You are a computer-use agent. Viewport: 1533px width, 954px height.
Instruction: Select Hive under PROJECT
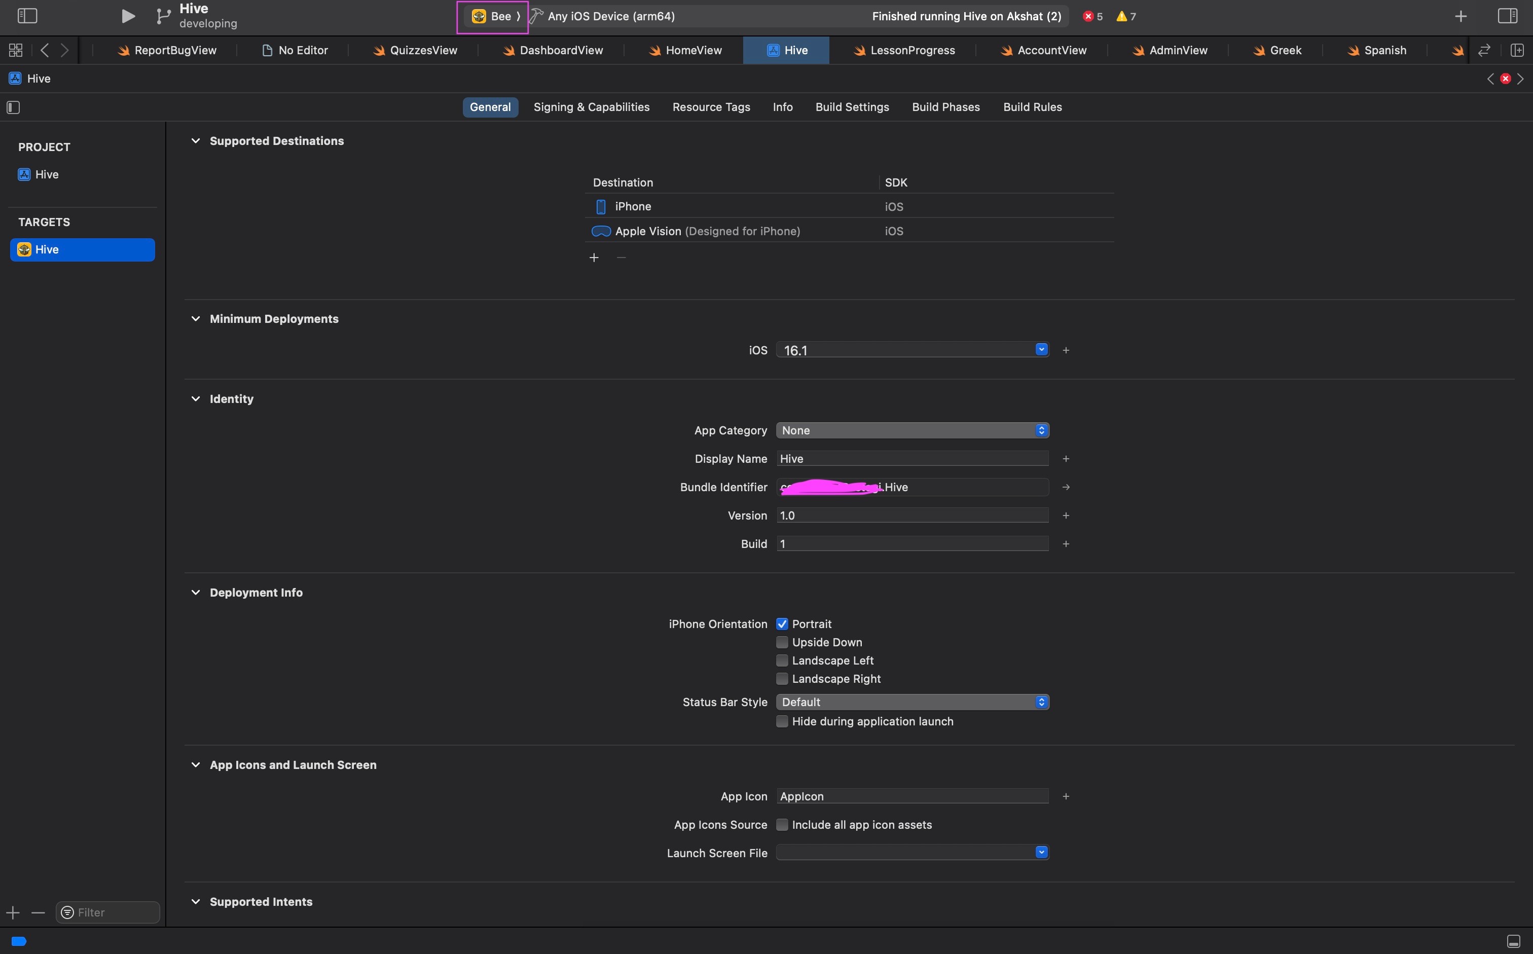[x=39, y=175]
